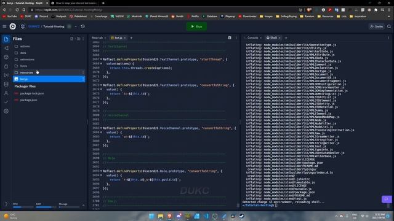The height and width of the screenshot is (221, 394).
Task: Run the repl with the green Run button
Action: (196, 26)
